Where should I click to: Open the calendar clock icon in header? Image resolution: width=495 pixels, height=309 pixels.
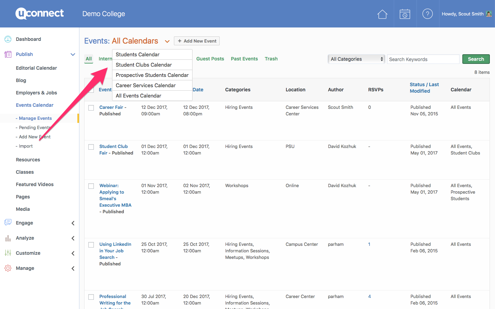click(405, 14)
